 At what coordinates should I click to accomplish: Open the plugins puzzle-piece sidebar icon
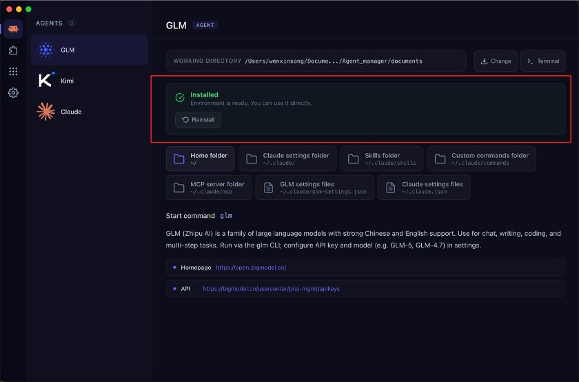coord(13,50)
